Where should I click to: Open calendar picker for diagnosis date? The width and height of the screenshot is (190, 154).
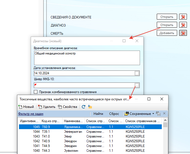[x=137, y=73]
